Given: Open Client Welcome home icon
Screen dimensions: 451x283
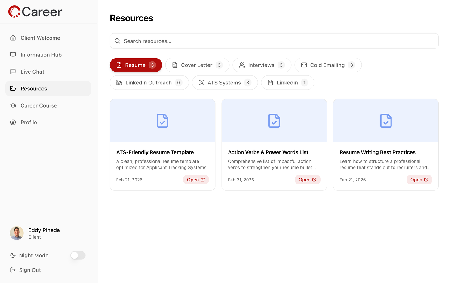Looking at the screenshot, I should (x=13, y=38).
